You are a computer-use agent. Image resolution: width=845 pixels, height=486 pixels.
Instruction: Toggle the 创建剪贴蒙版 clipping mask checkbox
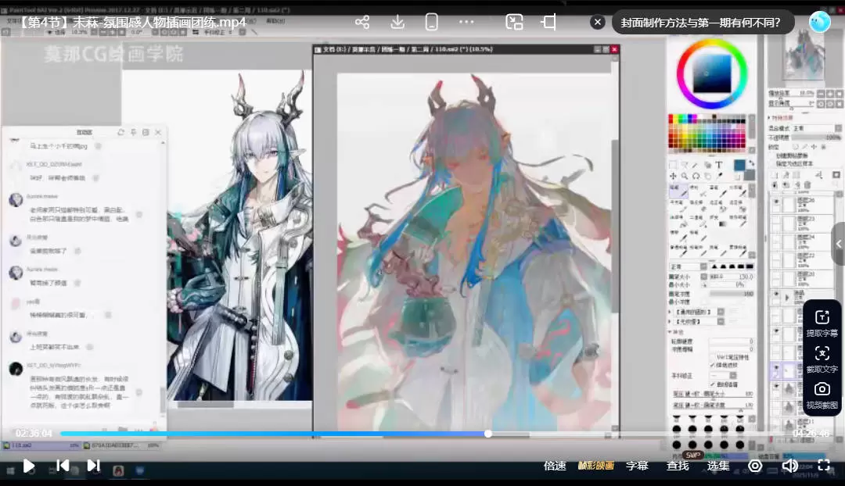(x=772, y=155)
